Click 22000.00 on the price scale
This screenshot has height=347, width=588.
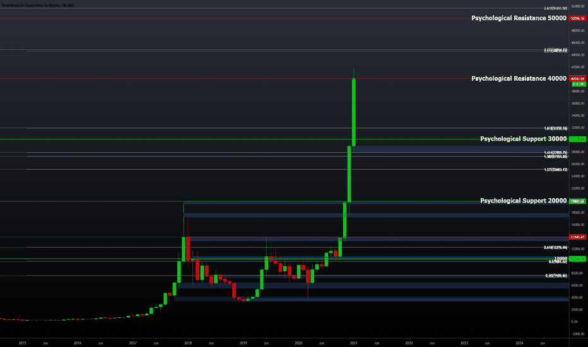pos(578,188)
